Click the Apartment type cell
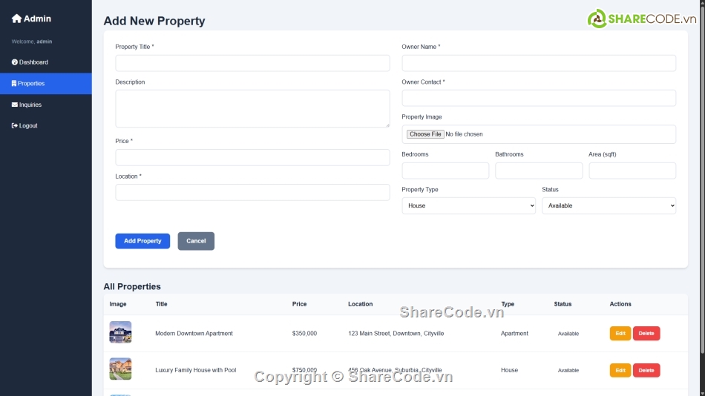Viewport: 705px width, 396px height. [514, 334]
